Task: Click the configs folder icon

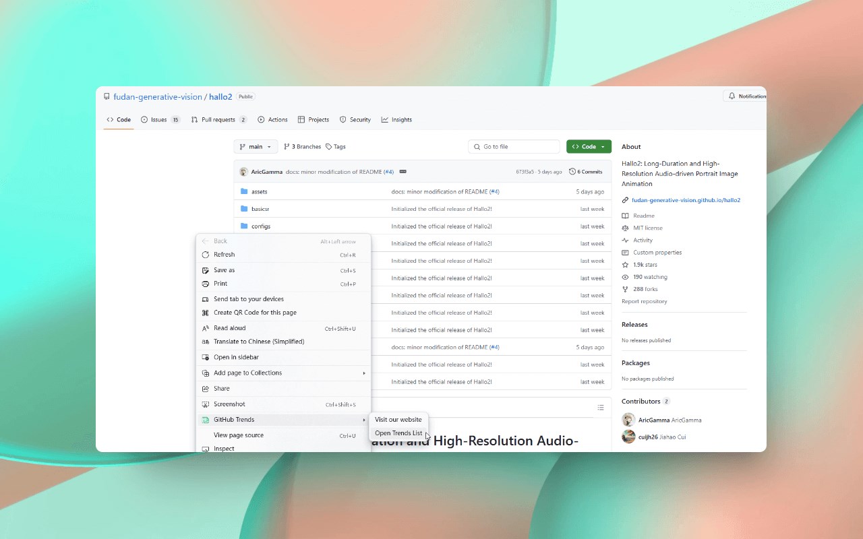Action: coord(244,226)
